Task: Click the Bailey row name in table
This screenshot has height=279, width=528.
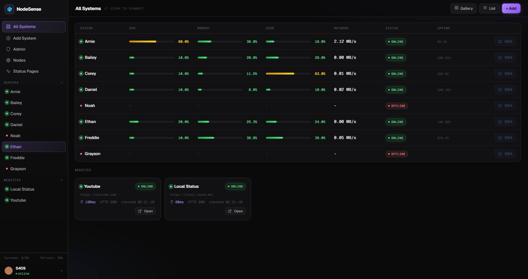Action: coord(91,58)
